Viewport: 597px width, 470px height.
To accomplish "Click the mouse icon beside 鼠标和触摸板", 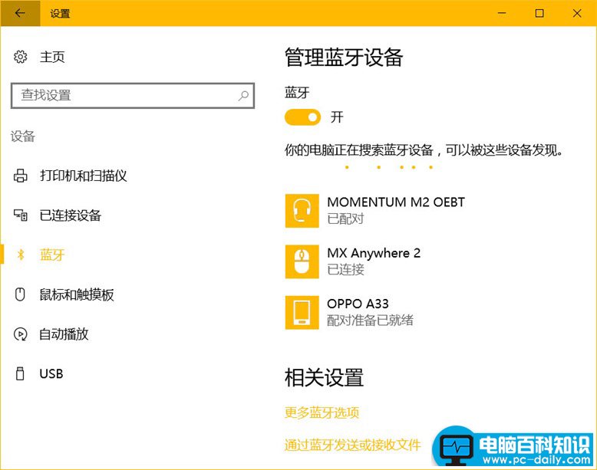I will point(20,294).
